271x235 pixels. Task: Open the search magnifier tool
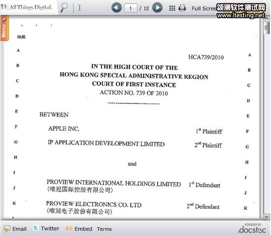(x=64, y=7)
